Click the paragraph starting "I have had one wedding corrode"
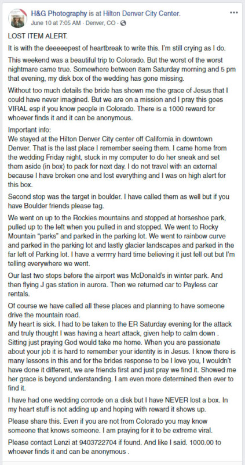 coord(118,405)
